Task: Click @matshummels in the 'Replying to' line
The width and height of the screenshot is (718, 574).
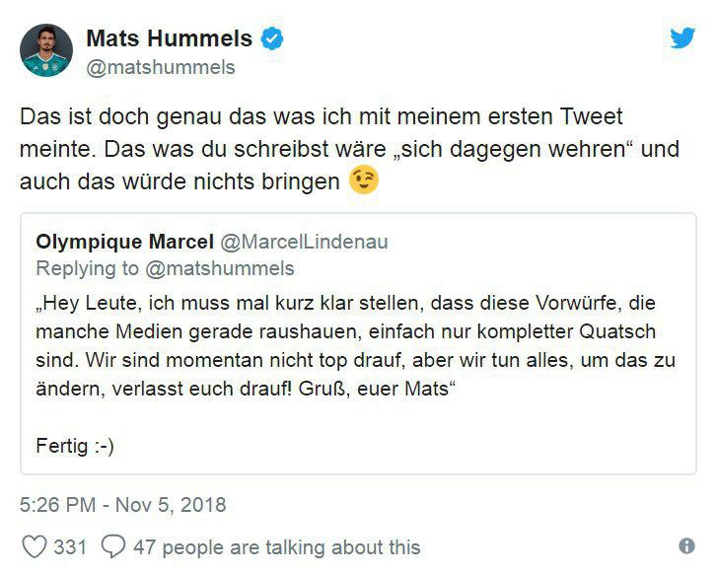Action: pyautogui.click(x=220, y=268)
